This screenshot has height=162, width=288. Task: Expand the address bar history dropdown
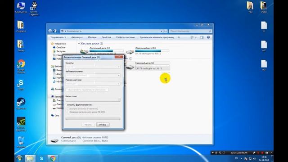161,31
